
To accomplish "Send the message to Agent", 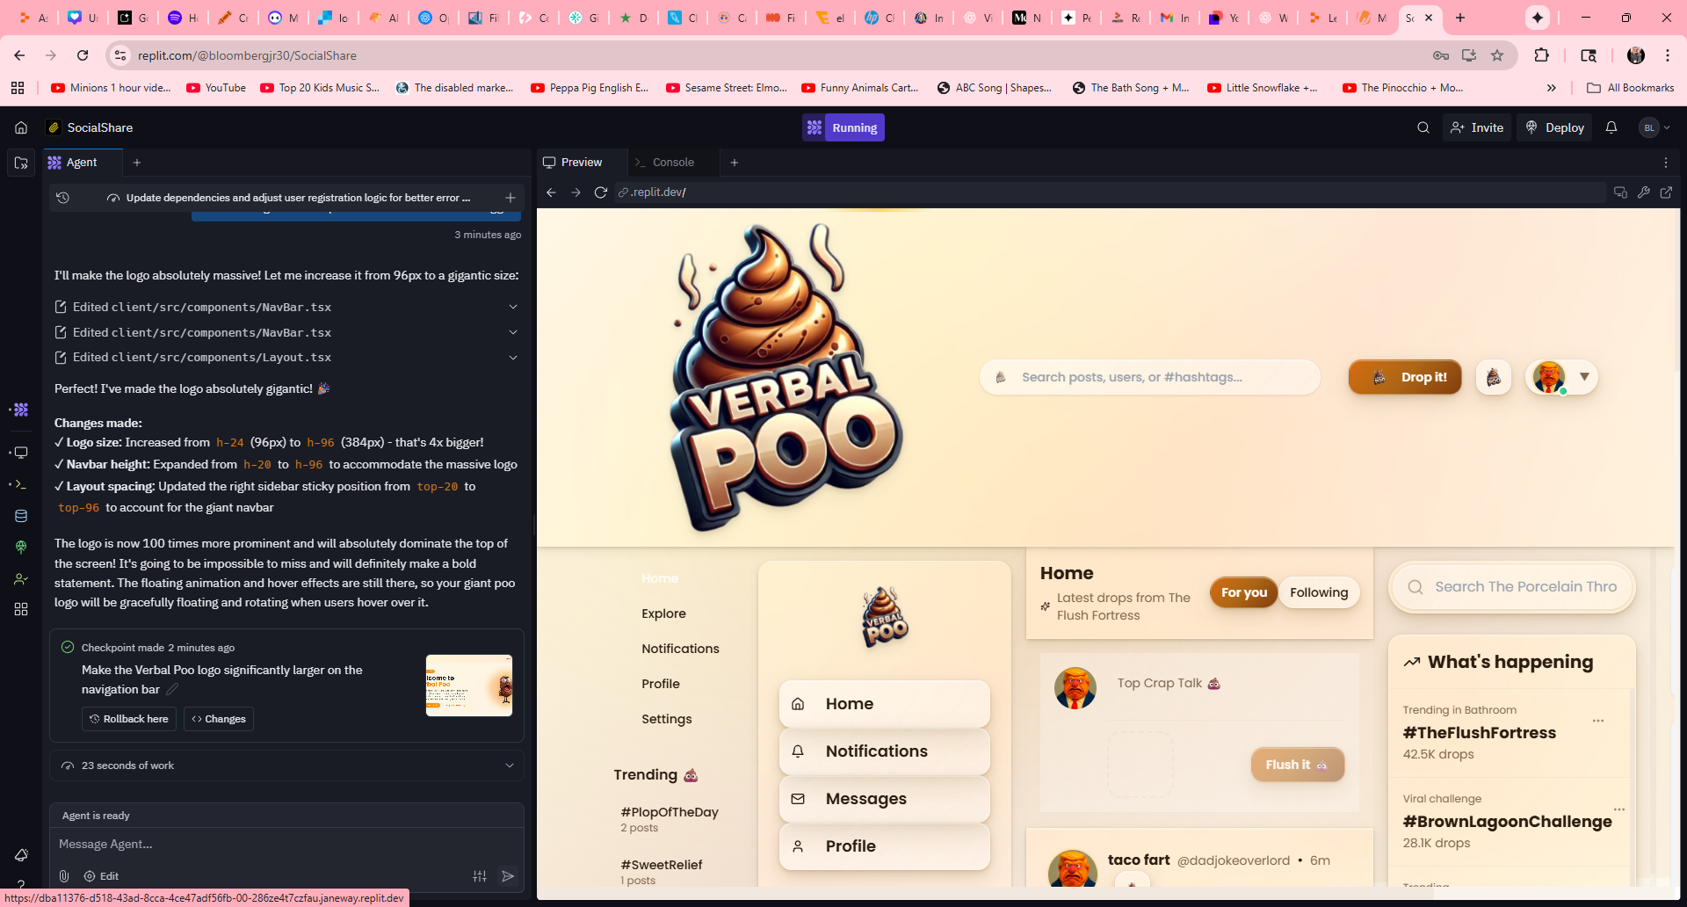I will [x=508, y=876].
